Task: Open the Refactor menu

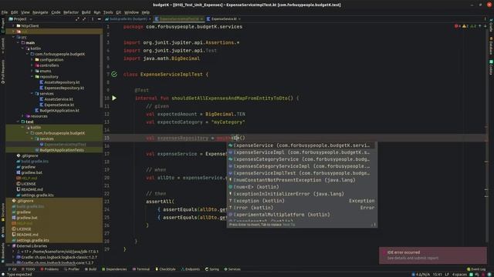Action: coord(71,12)
